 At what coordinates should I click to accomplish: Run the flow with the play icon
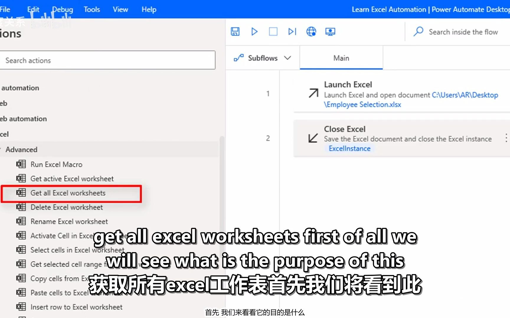[x=254, y=32]
